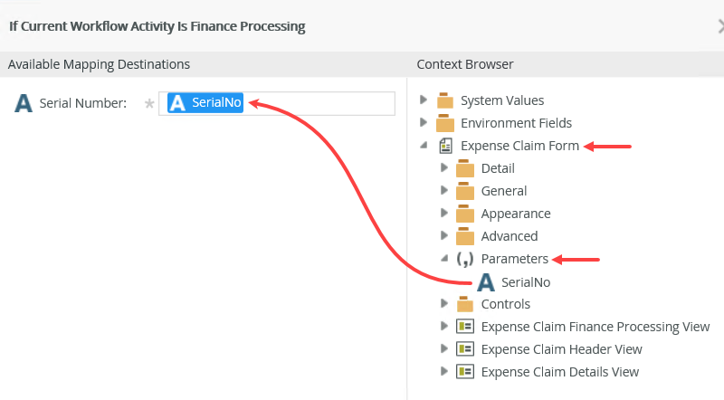Click the Finance Processing View icon
This screenshot has height=400, width=724.
click(x=465, y=327)
